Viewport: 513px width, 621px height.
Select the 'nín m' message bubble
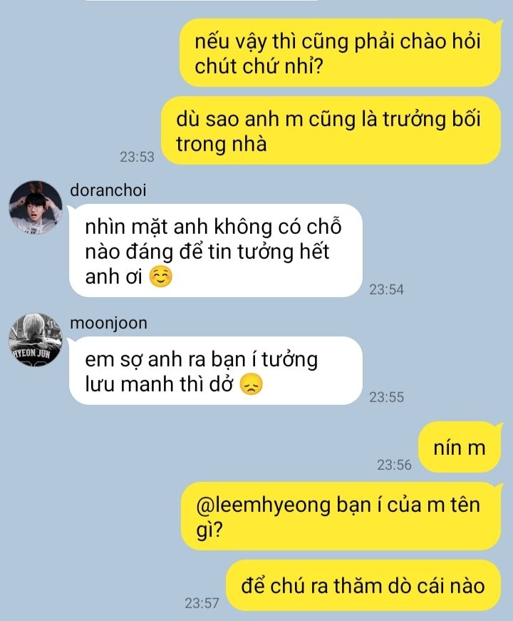click(460, 448)
